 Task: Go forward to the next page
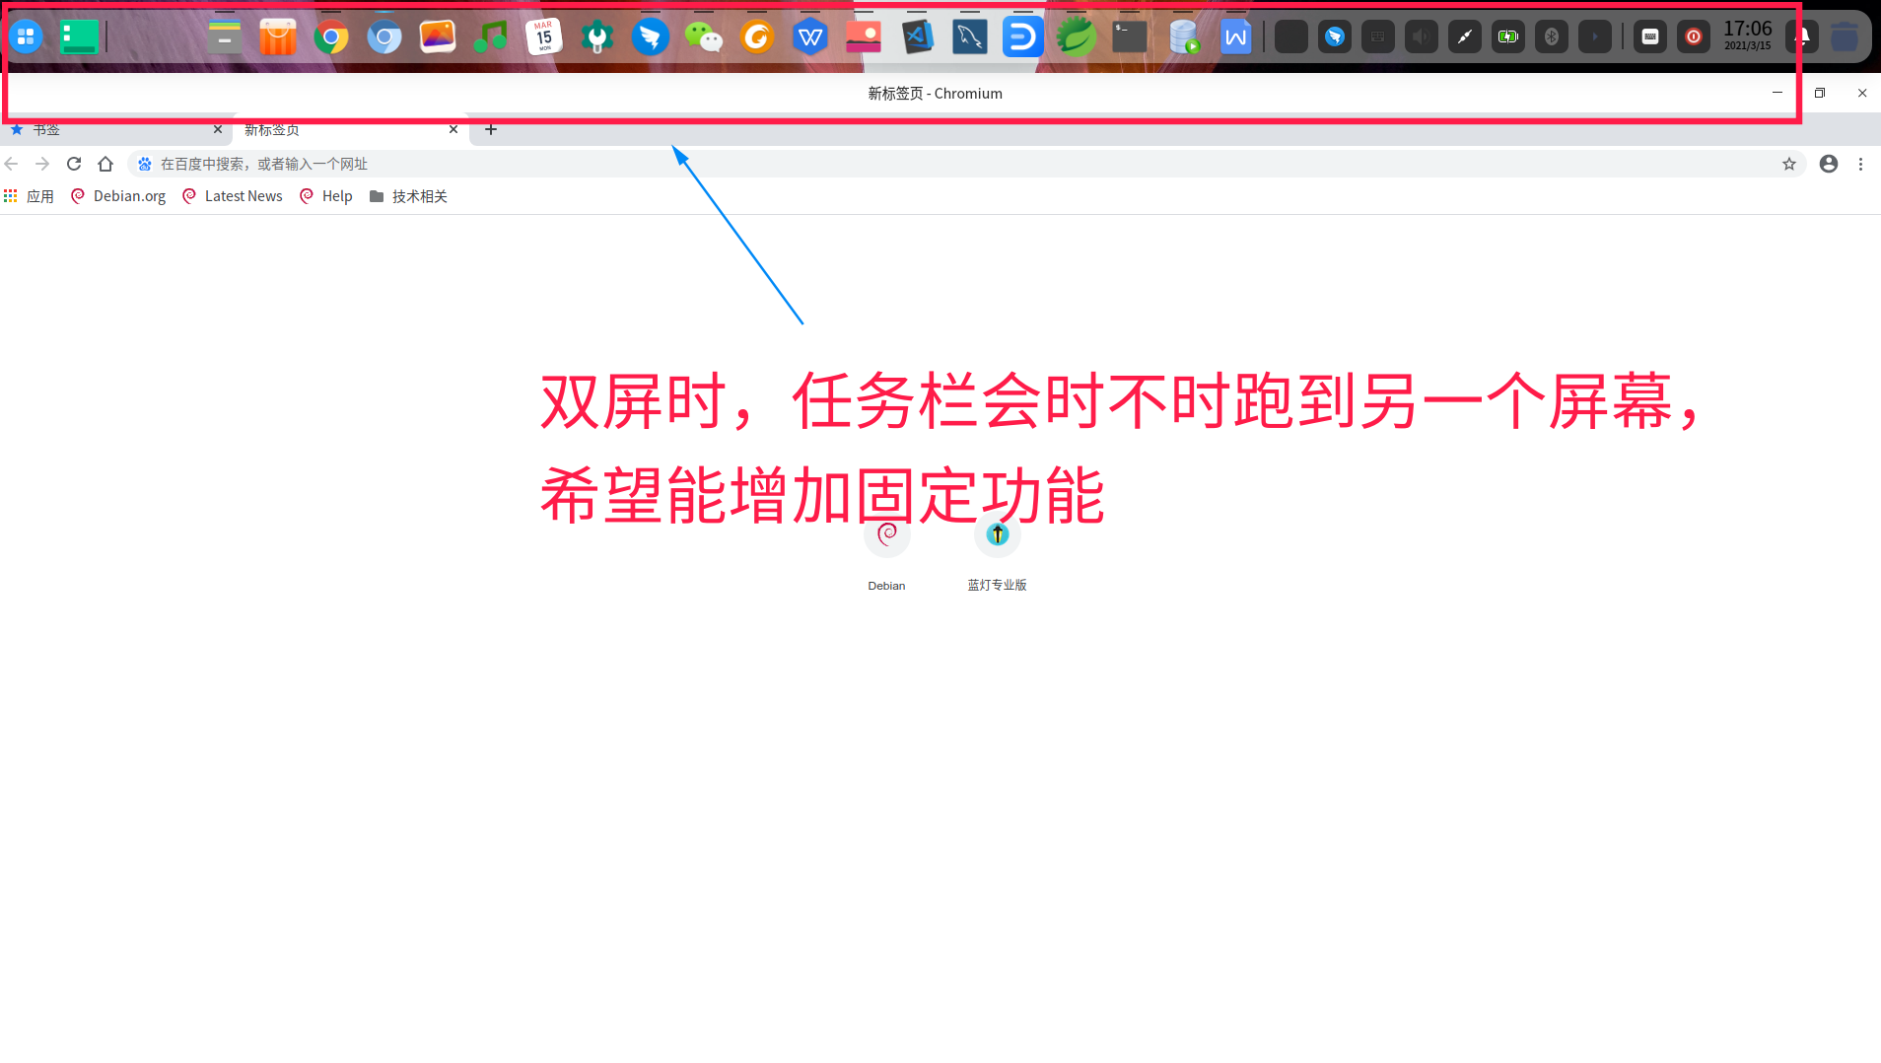point(42,164)
